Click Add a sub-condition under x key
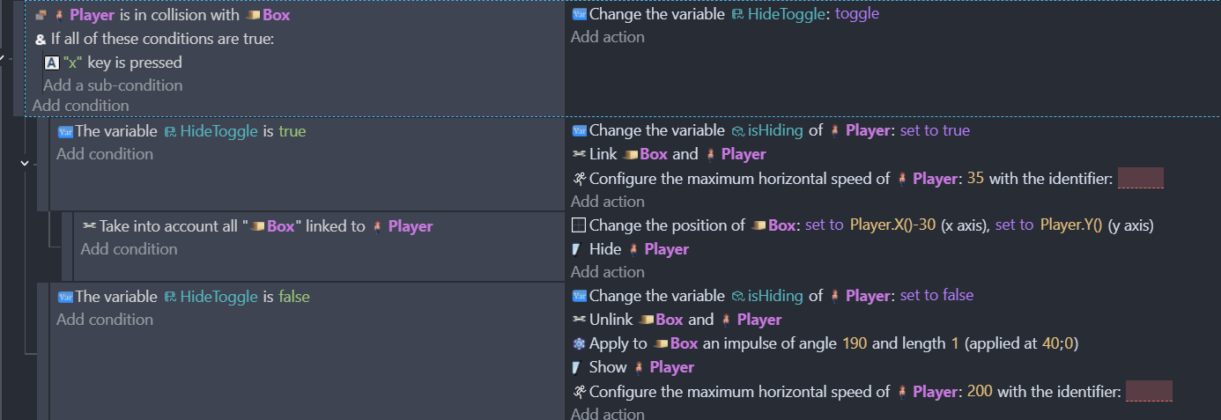1221x420 pixels. [113, 85]
